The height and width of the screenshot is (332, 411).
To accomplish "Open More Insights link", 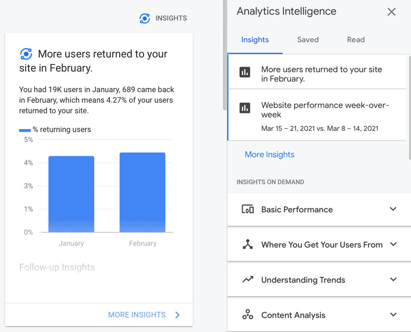I will [269, 154].
